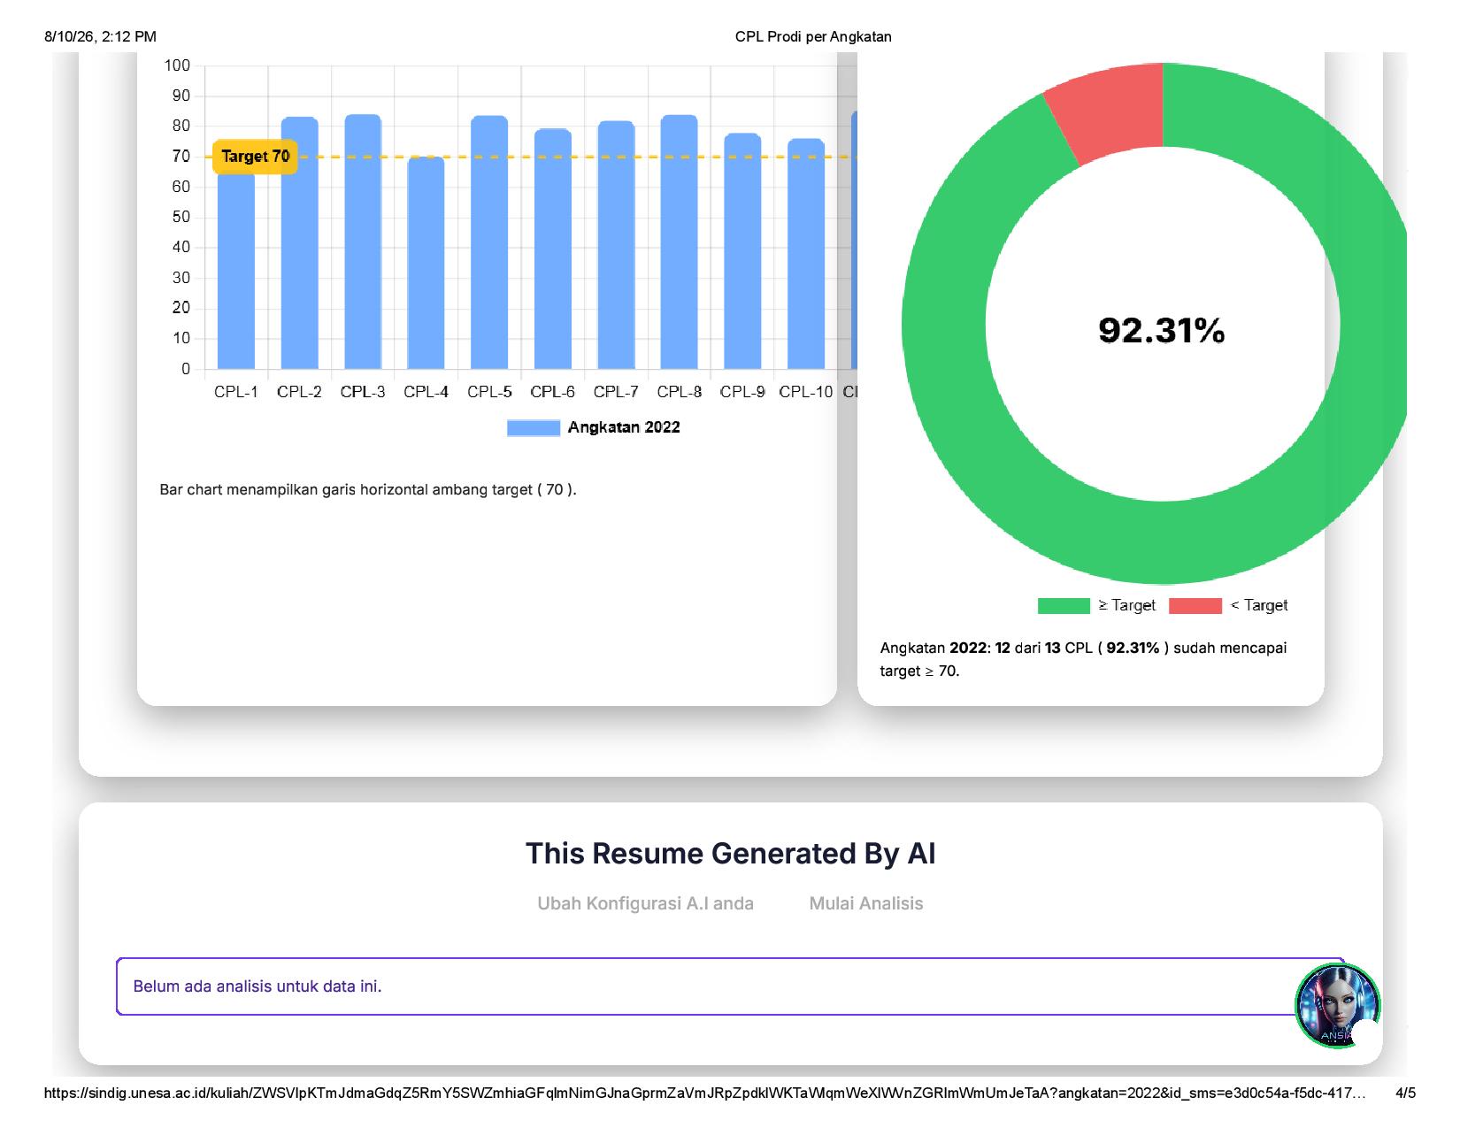Click the yellow Target 70 label
The width and height of the screenshot is (1460, 1128).
pyautogui.click(x=255, y=157)
